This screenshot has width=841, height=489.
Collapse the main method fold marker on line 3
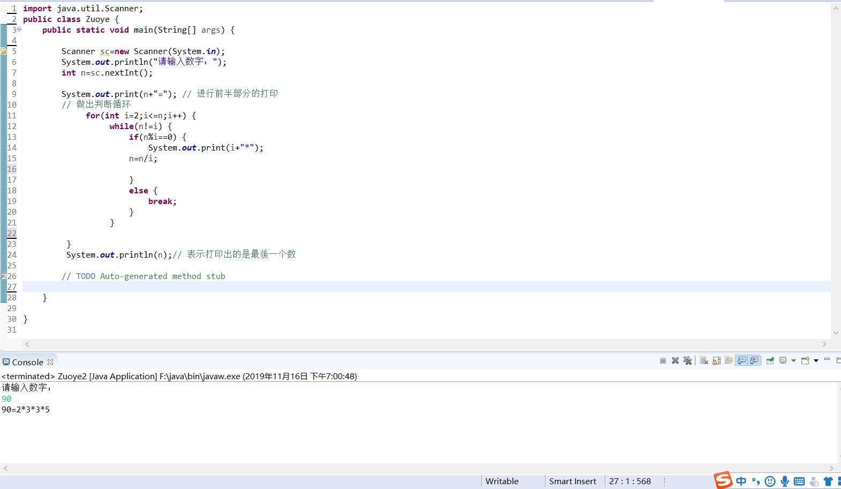(x=19, y=29)
